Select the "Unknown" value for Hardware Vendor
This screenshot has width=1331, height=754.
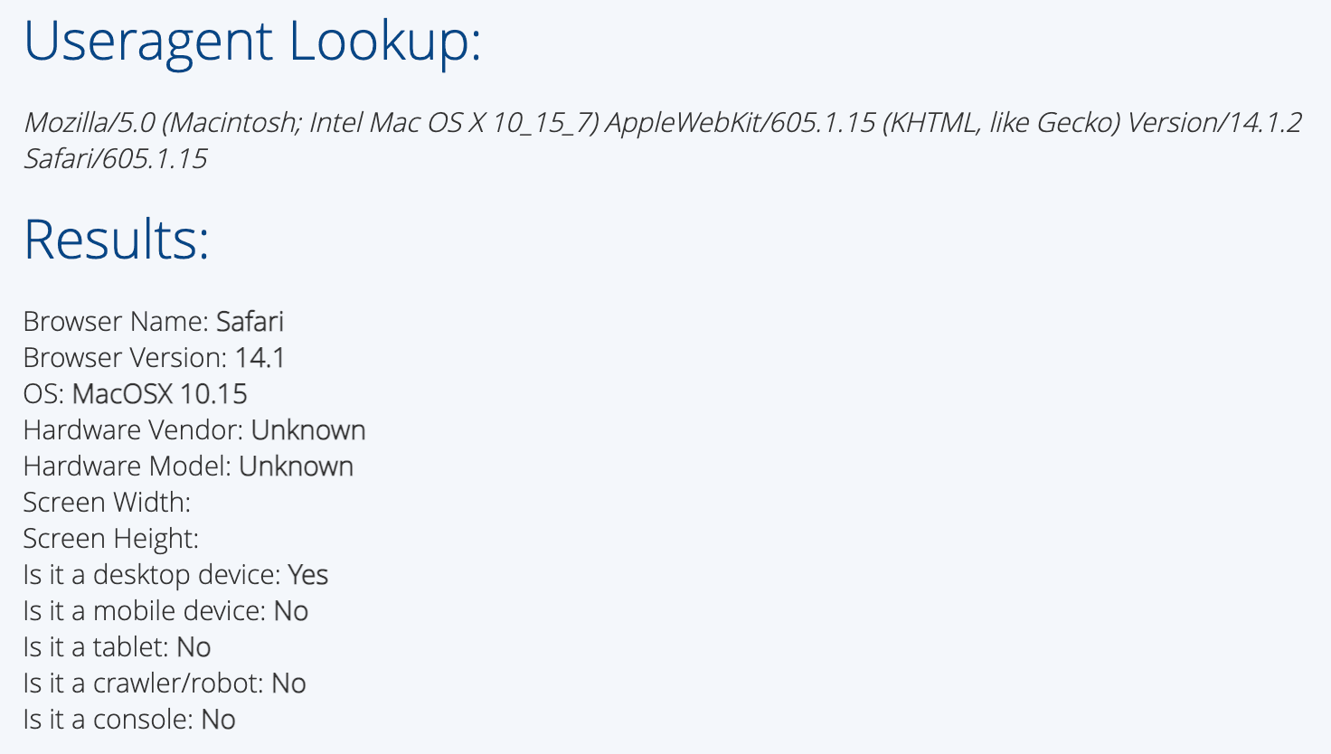point(308,430)
